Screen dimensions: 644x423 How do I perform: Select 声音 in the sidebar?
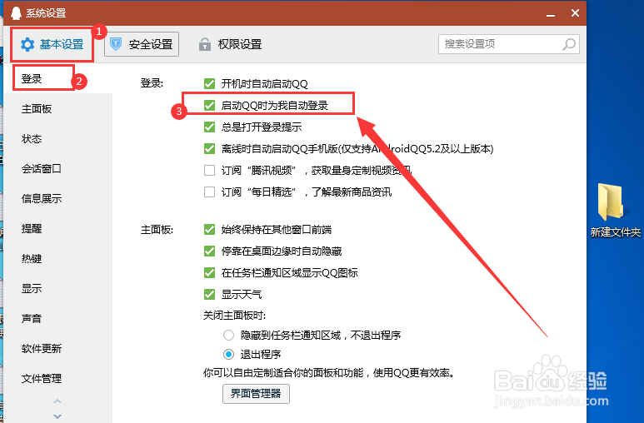32,319
